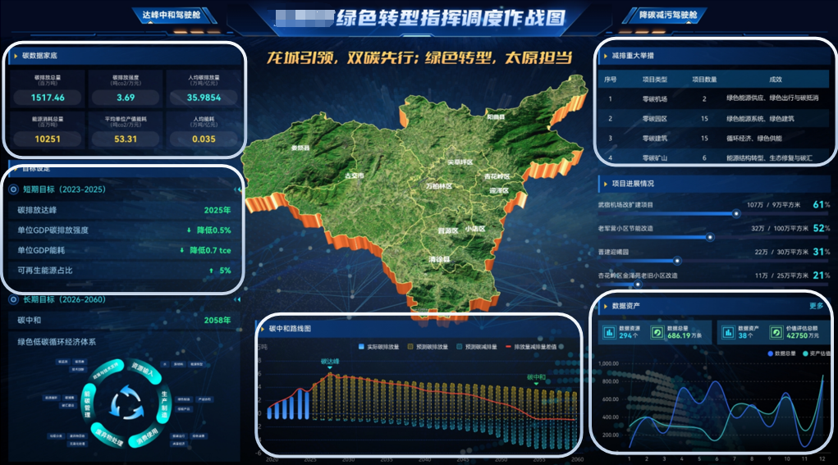
Task: Open the 达峰中和驾驶舱 tab
Action: (175, 15)
